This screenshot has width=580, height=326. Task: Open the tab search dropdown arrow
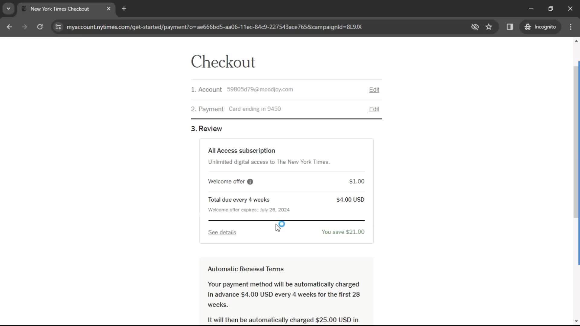tap(8, 9)
